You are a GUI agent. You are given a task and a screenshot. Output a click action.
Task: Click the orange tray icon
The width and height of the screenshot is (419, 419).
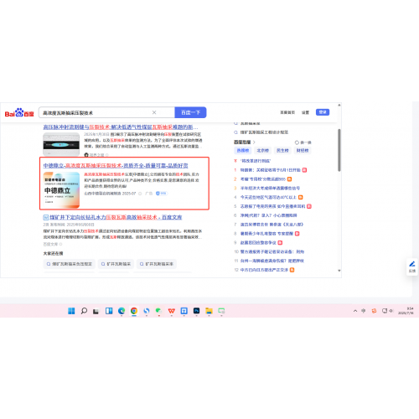[x=374, y=311]
